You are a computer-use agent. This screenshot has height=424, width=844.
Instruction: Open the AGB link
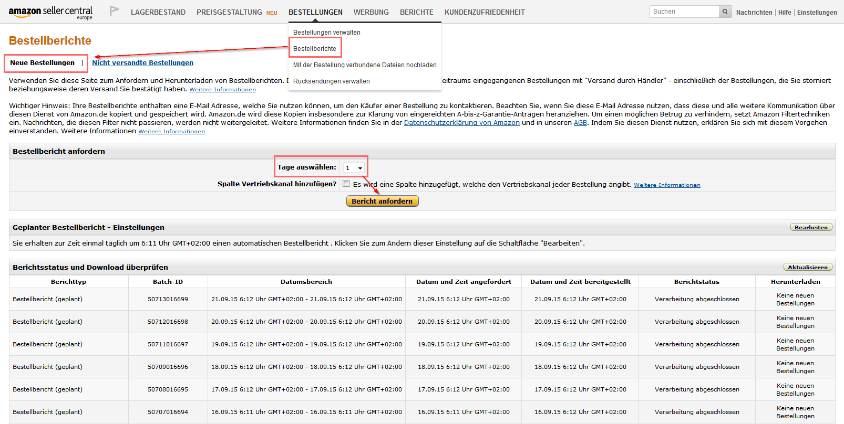pos(580,123)
